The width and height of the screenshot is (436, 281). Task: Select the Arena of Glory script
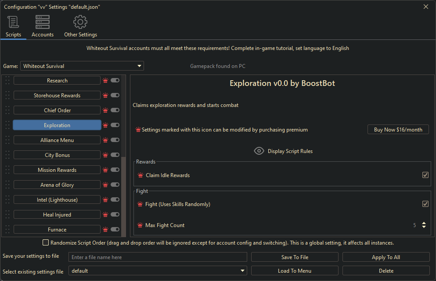coord(57,185)
